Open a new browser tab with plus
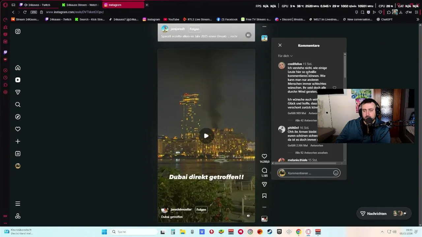422x237 pixels. click(x=147, y=5)
